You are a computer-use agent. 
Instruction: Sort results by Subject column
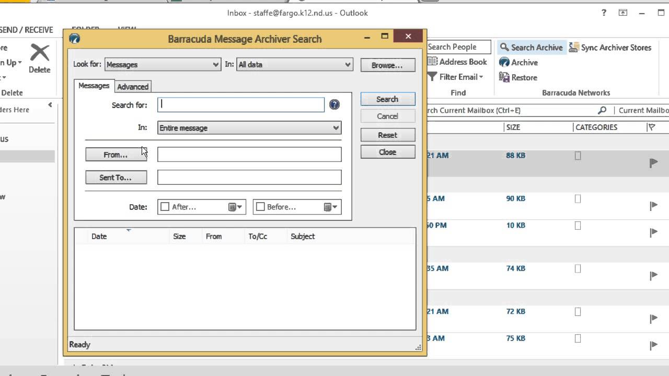[x=303, y=237]
